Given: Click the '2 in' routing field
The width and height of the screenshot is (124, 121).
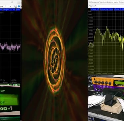Looking at the screenshot, I should pos(10,6).
